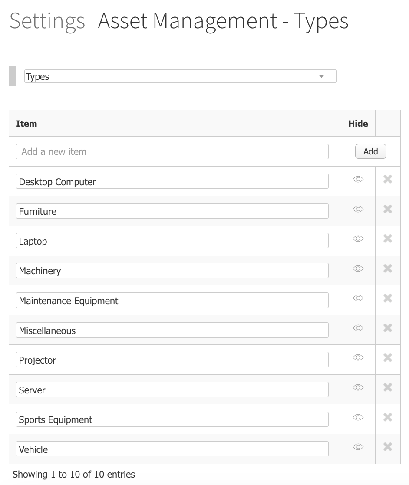Remove the Furniture item with X
The width and height of the screenshot is (409, 485).
(x=388, y=209)
